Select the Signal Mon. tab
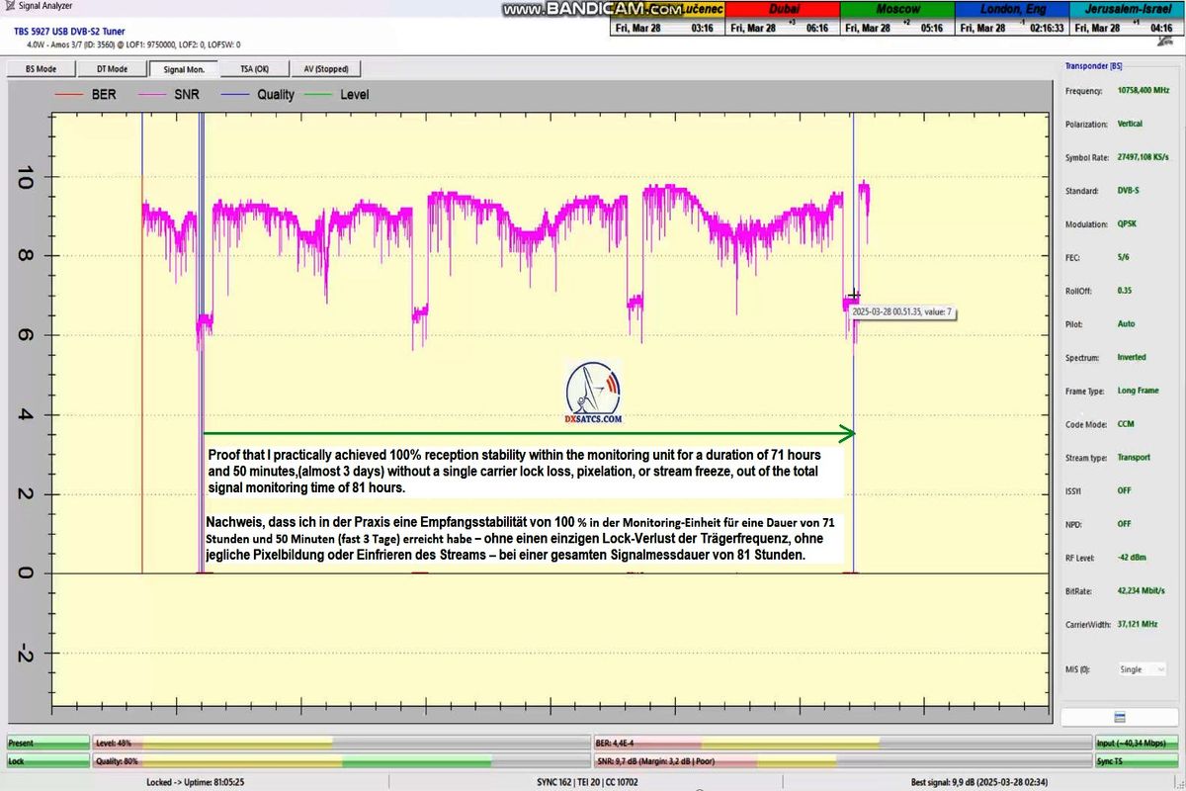The width and height of the screenshot is (1186, 791). tap(184, 69)
